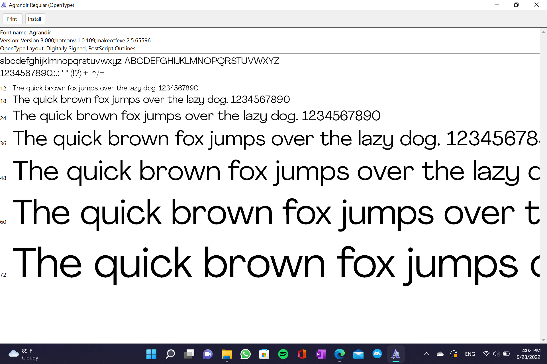Launch Microsoft Edge from the taskbar

click(340, 354)
